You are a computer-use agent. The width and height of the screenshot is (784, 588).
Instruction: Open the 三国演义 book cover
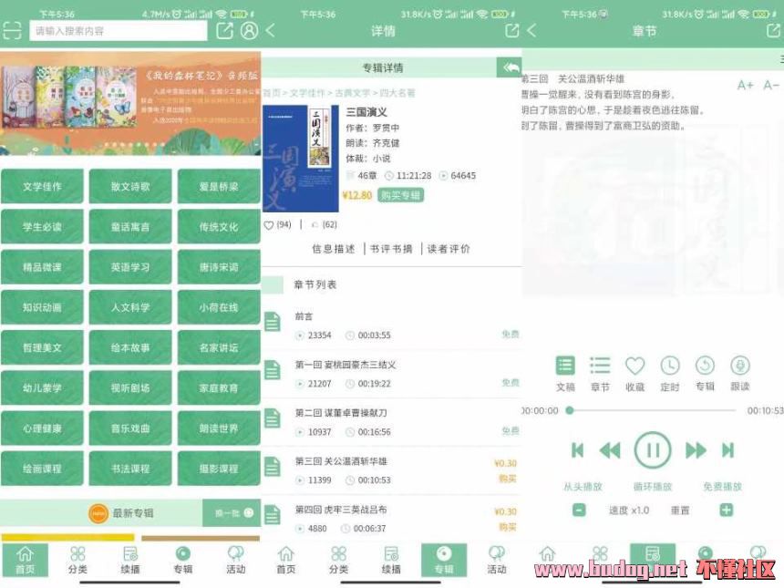click(x=301, y=158)
